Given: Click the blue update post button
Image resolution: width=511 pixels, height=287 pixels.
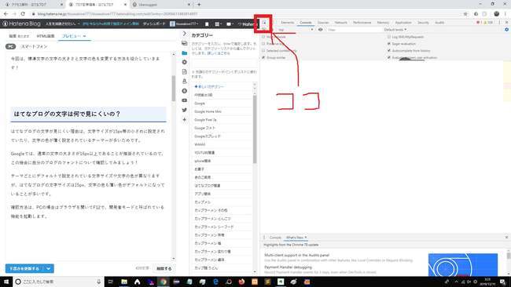Looking at the screenshot, I should point(24,268).
